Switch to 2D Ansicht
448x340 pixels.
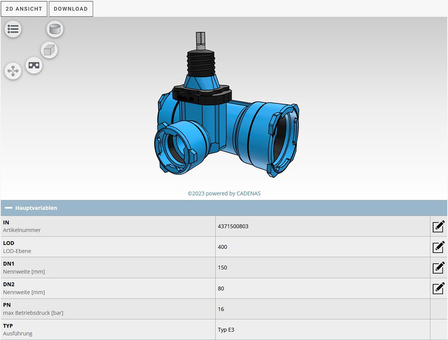(x=24, y=9)
